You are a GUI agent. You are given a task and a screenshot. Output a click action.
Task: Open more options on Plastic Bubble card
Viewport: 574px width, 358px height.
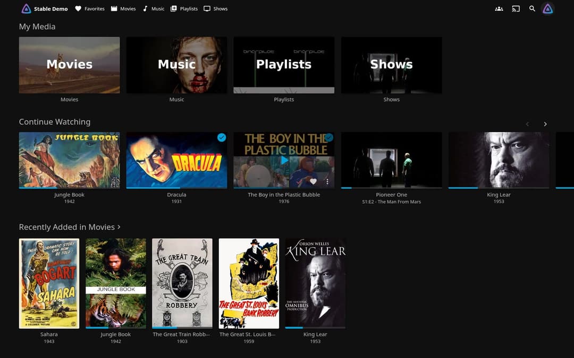point(327,181)
